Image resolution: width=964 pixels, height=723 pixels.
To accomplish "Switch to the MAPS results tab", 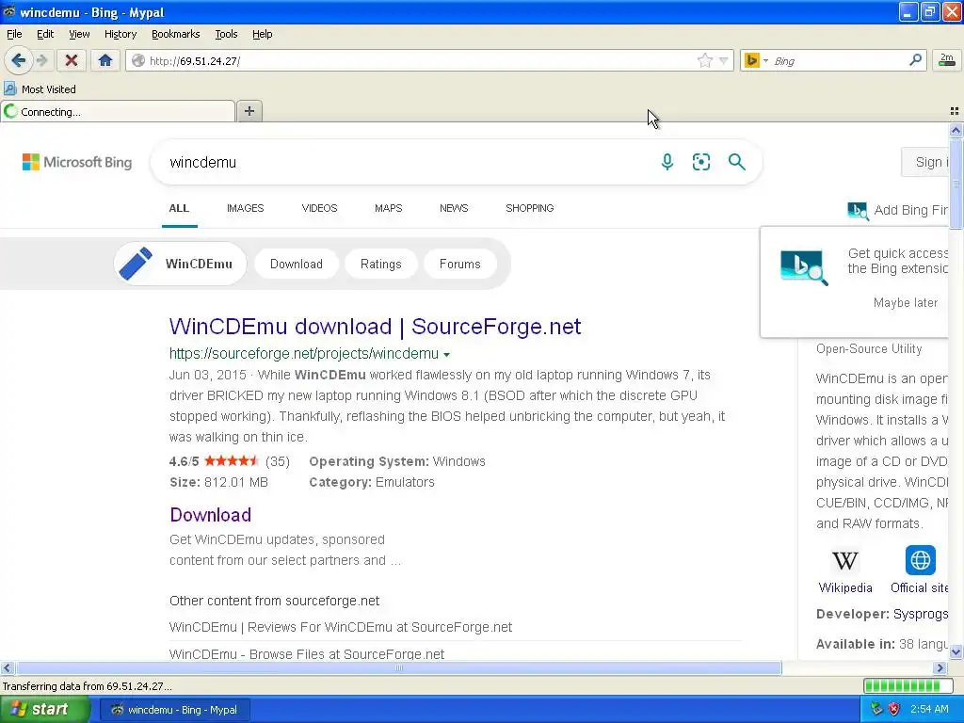I will click(388, 208).
